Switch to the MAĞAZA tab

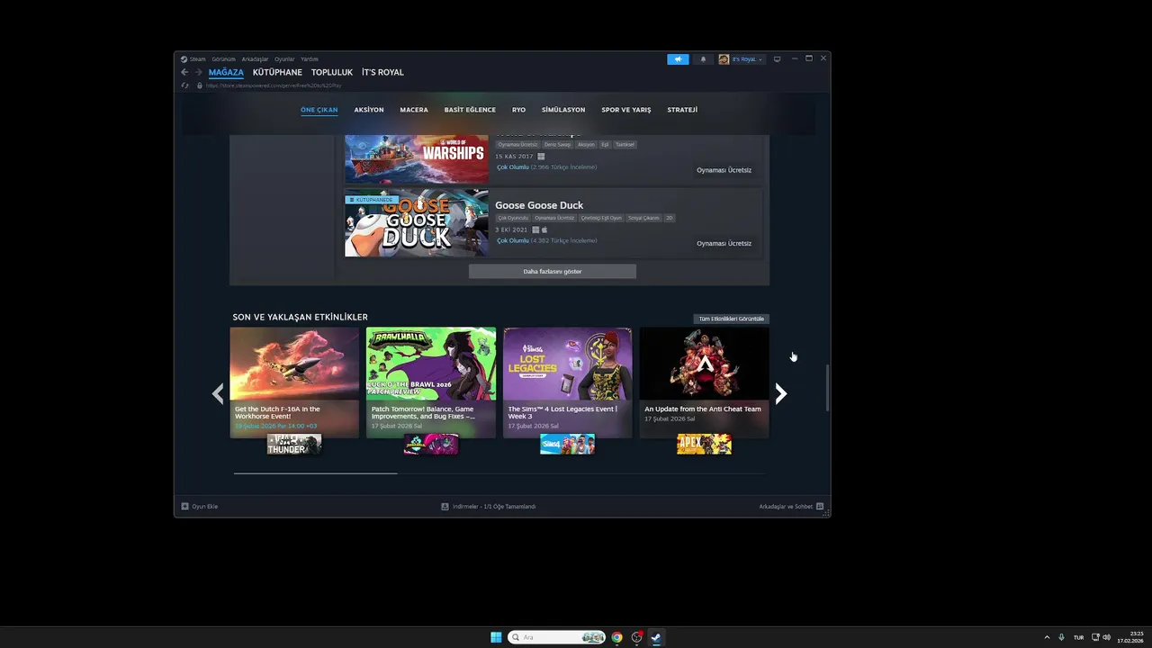pos(226,72)
